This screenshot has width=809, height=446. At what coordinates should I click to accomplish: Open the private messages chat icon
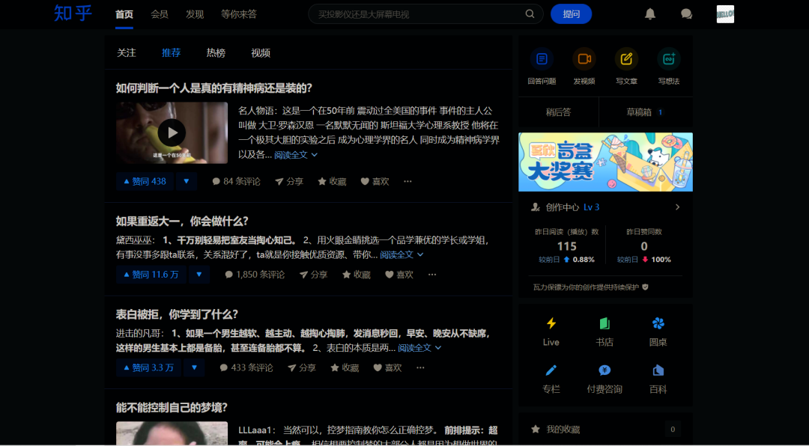pos(686,14)
